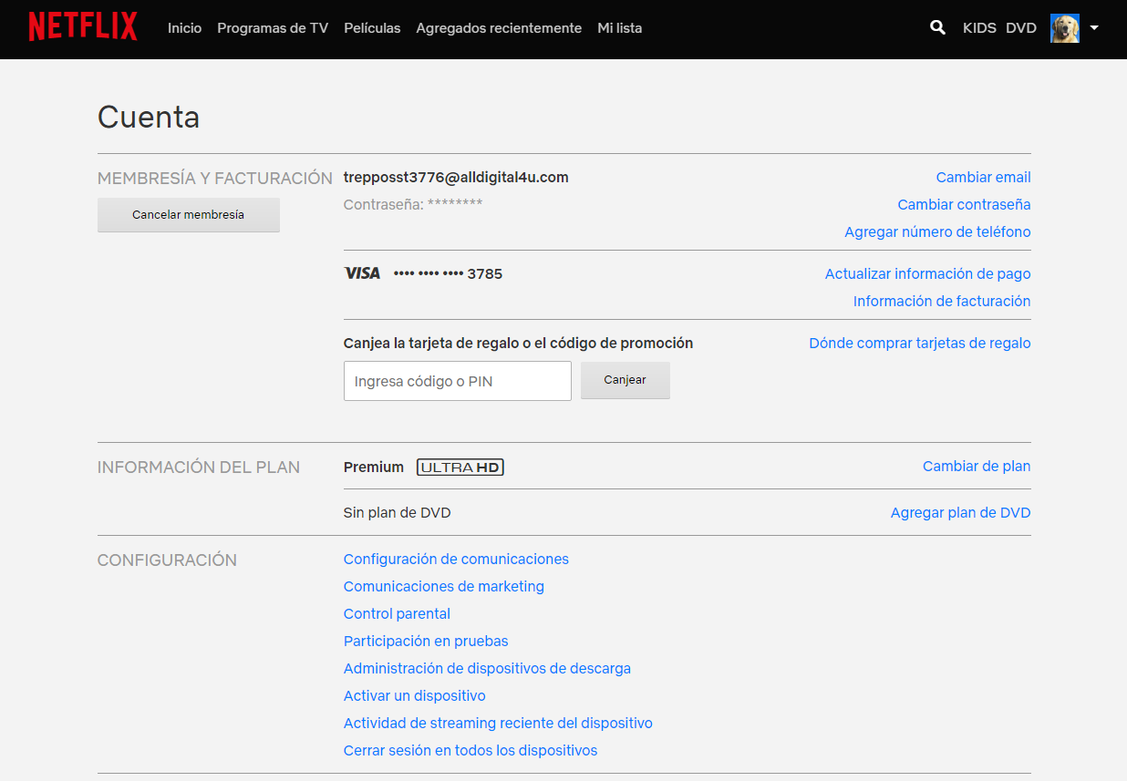This screenshot has height=781, width=1127.
Task: Open Actividad de streaming reciente del dispositivo
Action: pos(498,724)
